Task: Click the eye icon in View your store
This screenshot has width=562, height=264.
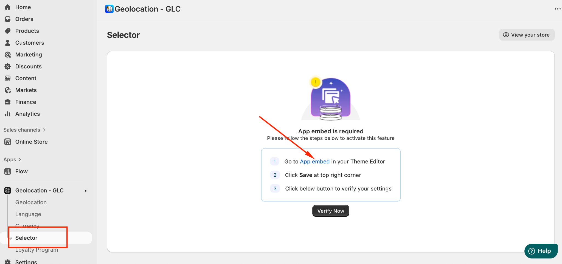Action: tap(506, 35)
